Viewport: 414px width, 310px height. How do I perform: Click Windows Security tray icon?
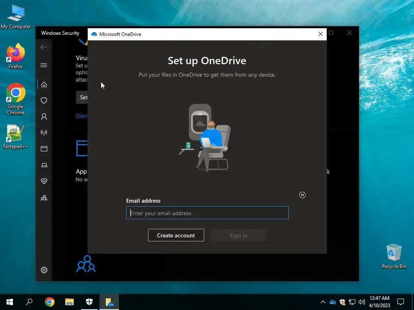pos(342,302)
